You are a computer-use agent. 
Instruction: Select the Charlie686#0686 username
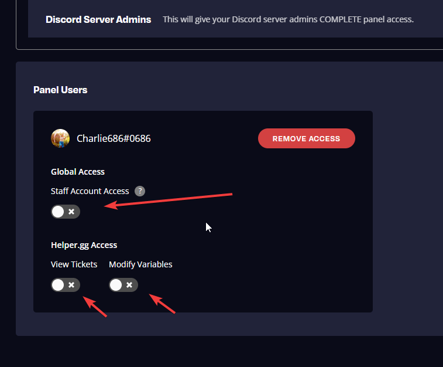(114, 138)
